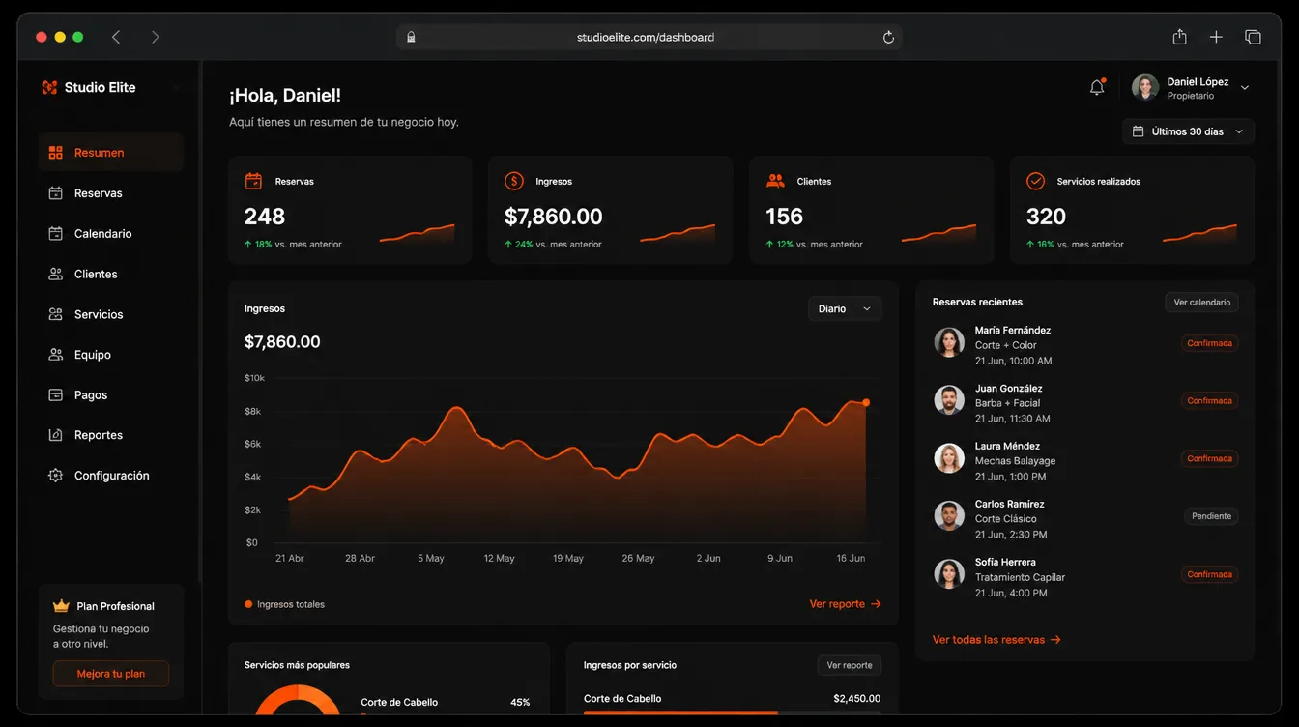Viewport: 1299px width, 727px height.
Task: Click the Studio Elite logo icon
Action: click(x=49, y=87)
